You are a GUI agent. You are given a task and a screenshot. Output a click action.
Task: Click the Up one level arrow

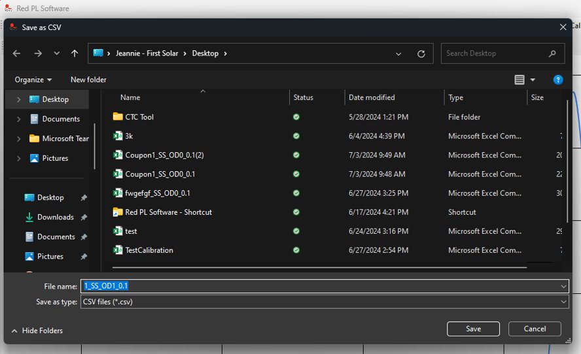75,54
